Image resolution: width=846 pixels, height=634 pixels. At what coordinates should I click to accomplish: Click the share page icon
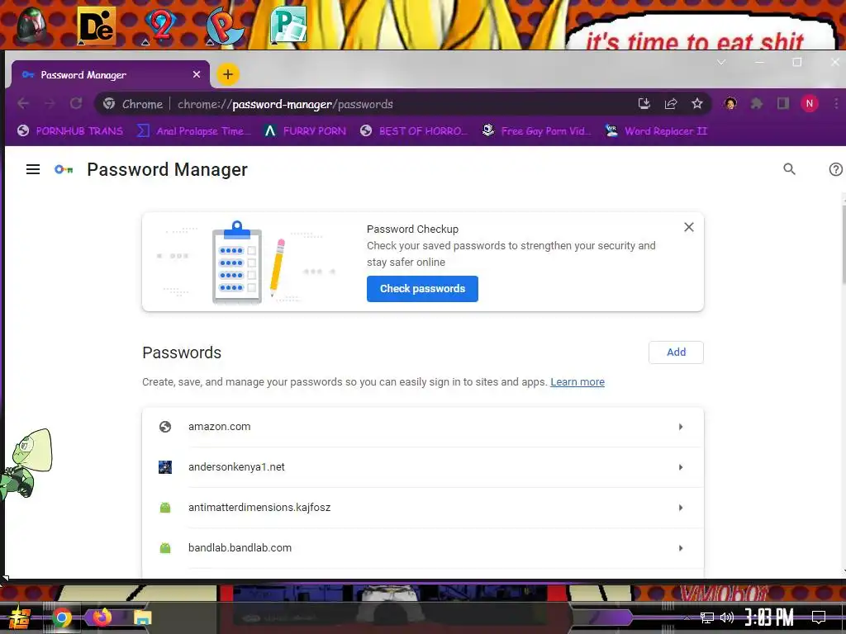[x=671, y=103]
